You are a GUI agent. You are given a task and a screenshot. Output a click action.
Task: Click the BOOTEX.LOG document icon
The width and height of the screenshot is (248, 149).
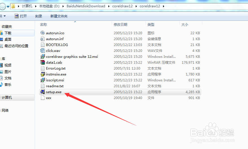point(43,45)
